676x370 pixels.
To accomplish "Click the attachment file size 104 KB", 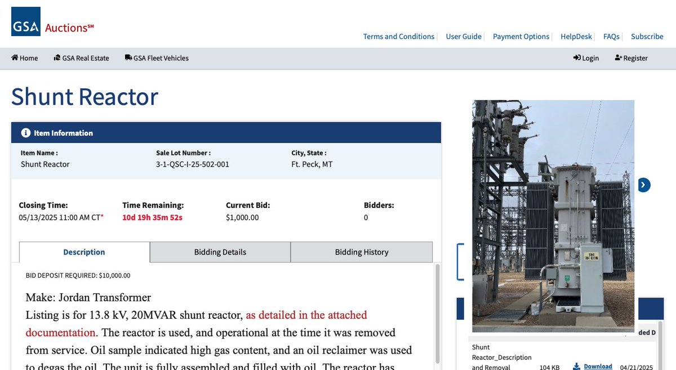I will (549, 367).
